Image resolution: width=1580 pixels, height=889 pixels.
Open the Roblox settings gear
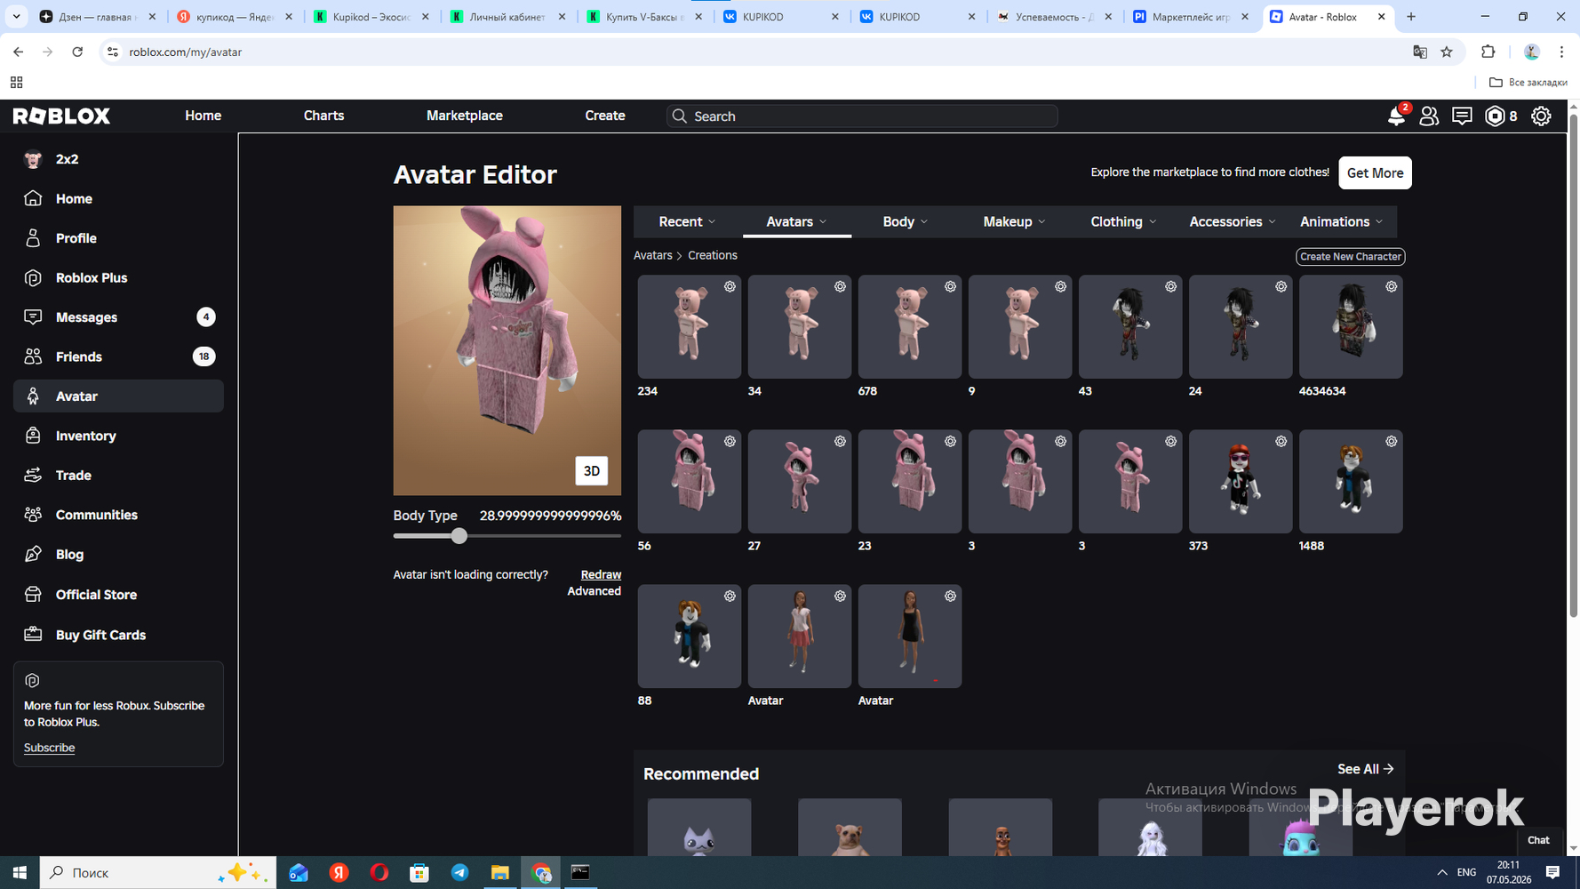[1541, 116]
